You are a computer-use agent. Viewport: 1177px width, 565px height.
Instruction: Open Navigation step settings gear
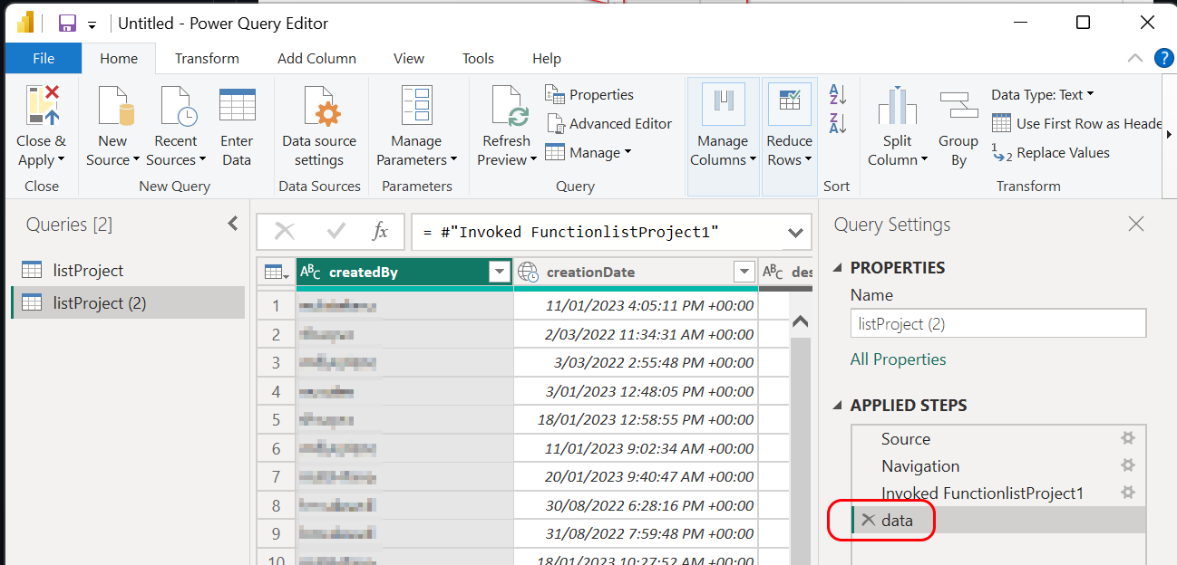point(1128,465)
